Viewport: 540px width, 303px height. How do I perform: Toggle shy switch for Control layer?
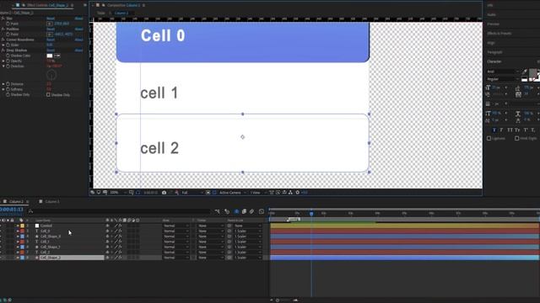point(107,226)
